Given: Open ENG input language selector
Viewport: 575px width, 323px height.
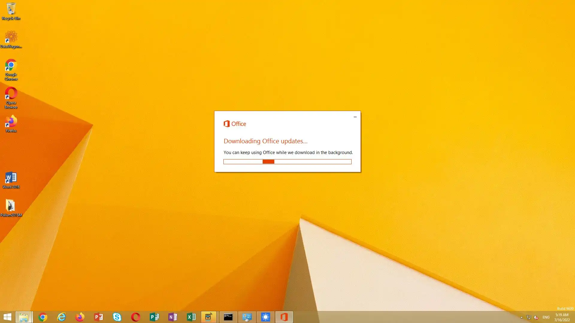Looking at the screenshot, I should coord(546,317).
